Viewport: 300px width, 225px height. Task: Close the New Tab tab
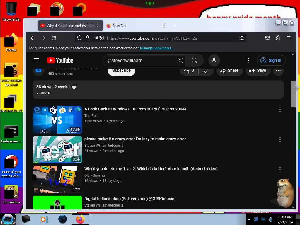(164, 25)
